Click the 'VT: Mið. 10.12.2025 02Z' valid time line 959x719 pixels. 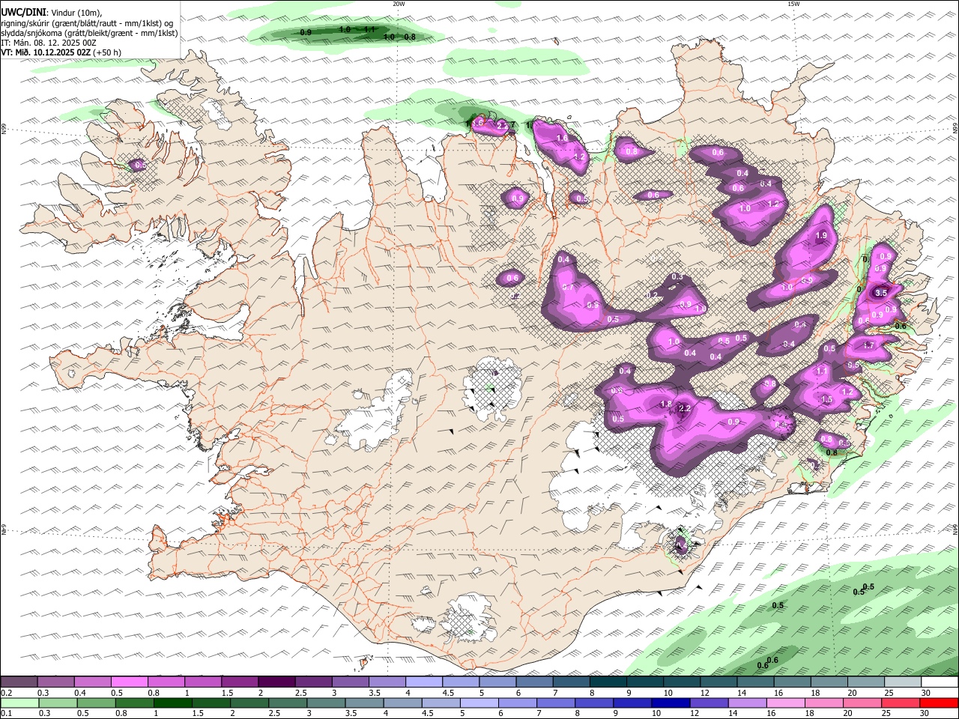[46, 52]
